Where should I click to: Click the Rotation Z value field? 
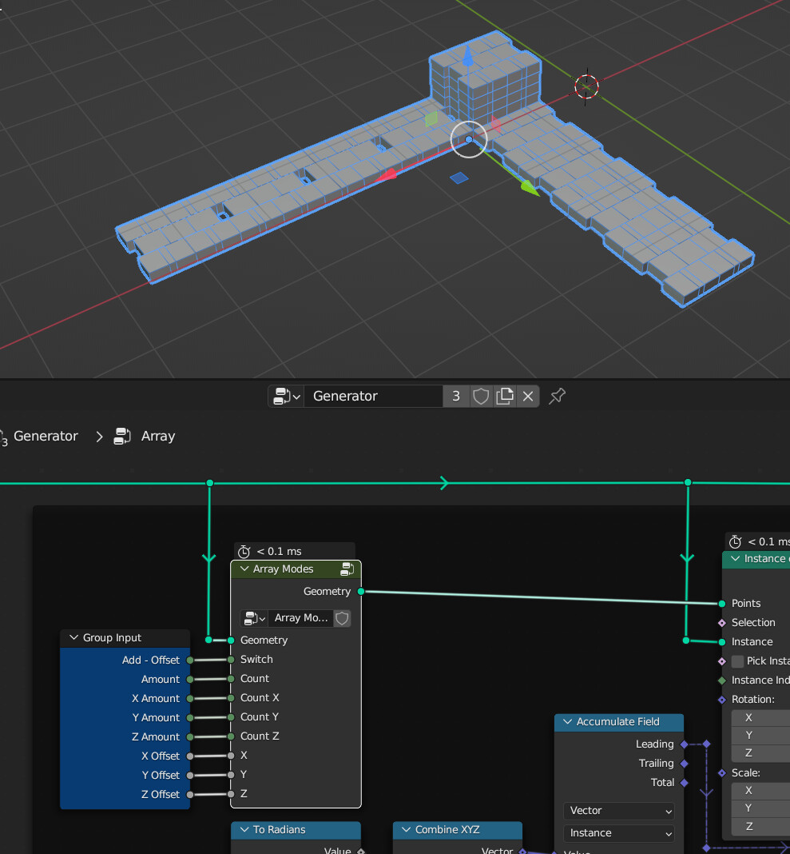(760, 752)
